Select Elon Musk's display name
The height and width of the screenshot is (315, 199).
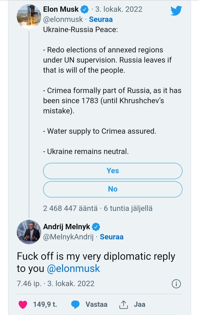click(x=61, y=9)
